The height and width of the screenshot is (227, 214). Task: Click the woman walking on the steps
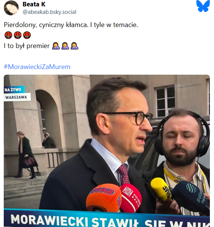pos(27,155)
